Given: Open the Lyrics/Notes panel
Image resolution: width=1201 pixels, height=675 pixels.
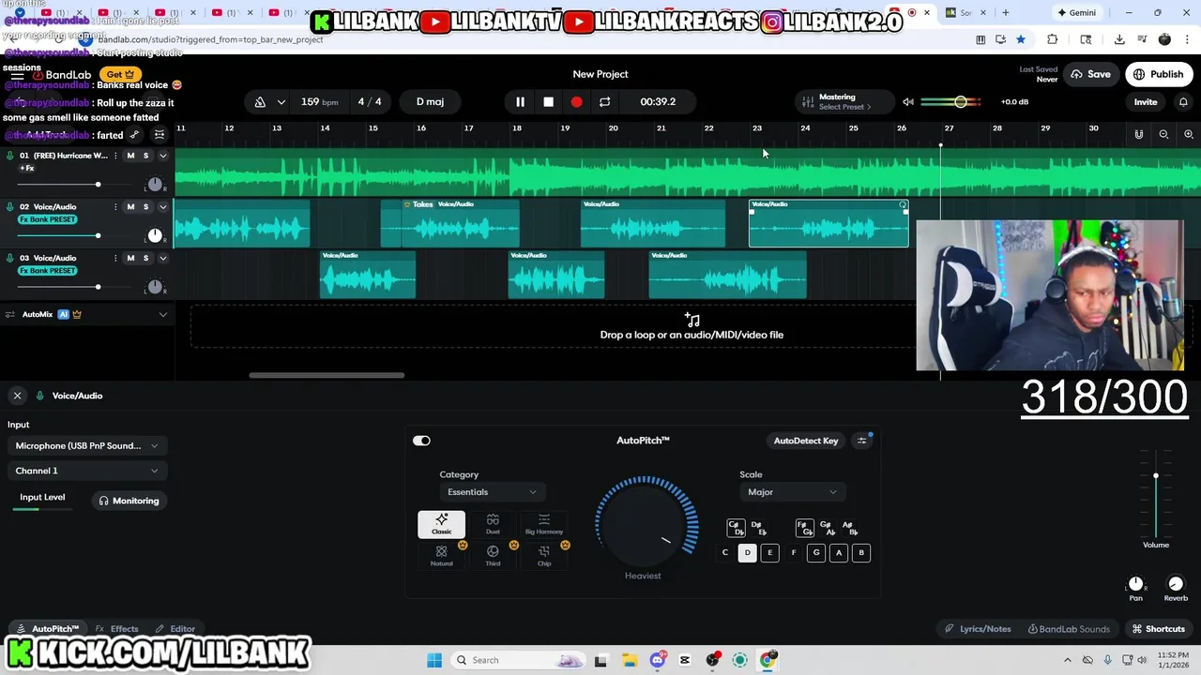Looking at the screenshot, I should click(x=978, y=629).
